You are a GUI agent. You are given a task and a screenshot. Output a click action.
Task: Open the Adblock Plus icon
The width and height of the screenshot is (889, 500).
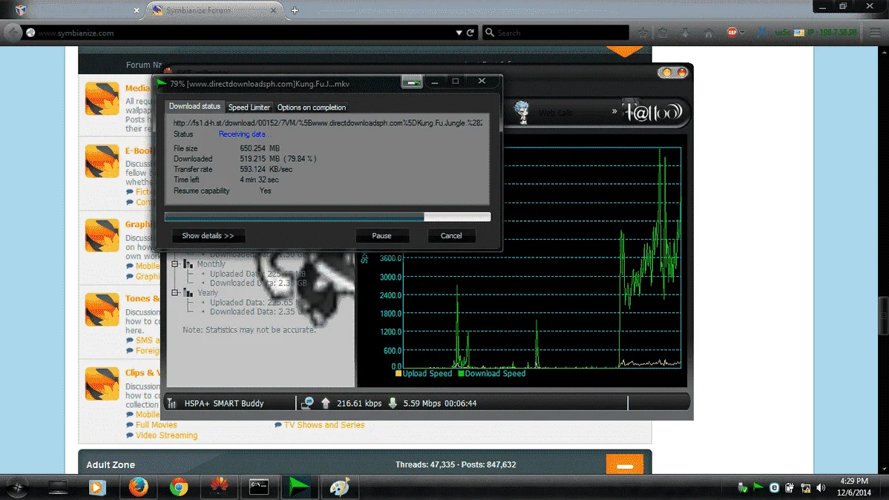point(732,33)
